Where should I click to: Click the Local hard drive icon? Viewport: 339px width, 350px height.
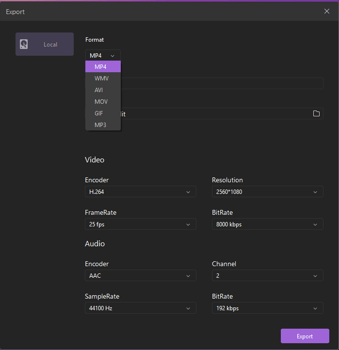(24, 44)
